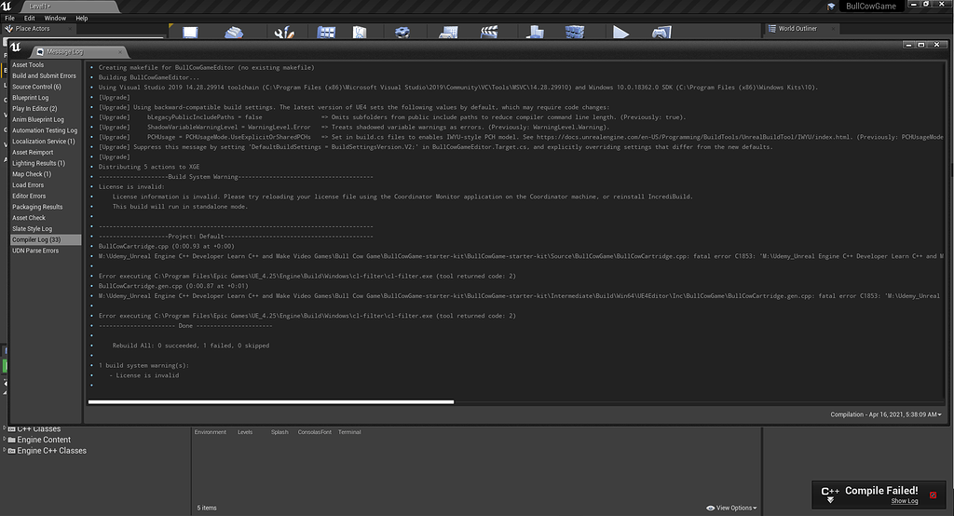The image size is (954, 516).
Task: Expand the Engine C++ Classes folder arrow
Action: pyautogui.click(x=5, y=450)
